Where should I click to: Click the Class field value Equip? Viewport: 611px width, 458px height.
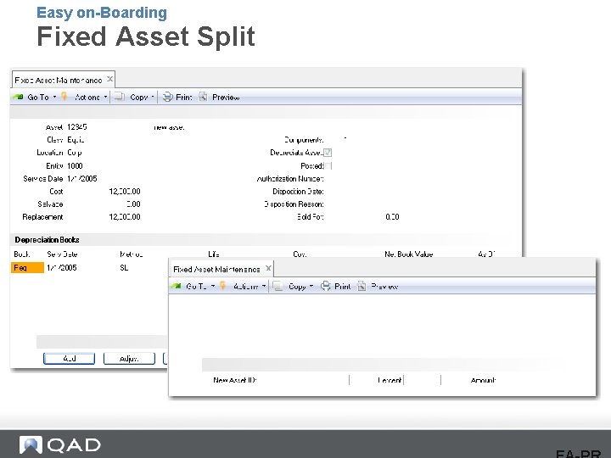pyautogui.click(x=76, y=140)
